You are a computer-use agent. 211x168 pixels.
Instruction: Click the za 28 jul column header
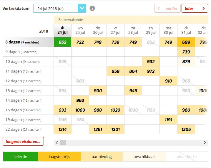click(x=133, y=30)
